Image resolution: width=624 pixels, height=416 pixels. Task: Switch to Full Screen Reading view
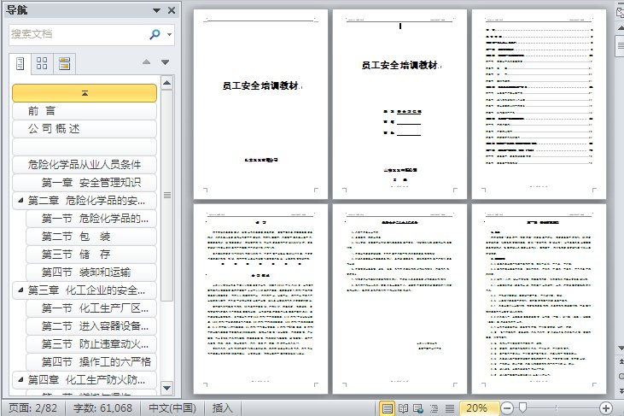pyautogui.click(x=403, y=408)
